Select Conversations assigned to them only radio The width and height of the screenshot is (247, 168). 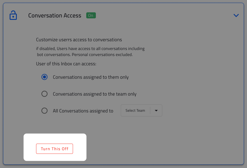(x=44, y=77)
